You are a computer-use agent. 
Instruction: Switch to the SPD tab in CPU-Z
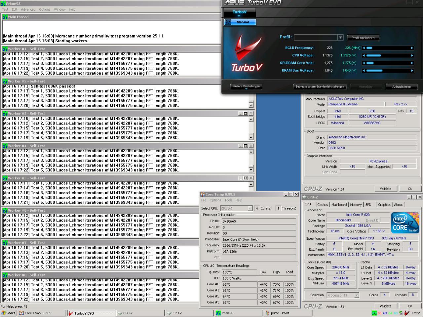[368, 205]
